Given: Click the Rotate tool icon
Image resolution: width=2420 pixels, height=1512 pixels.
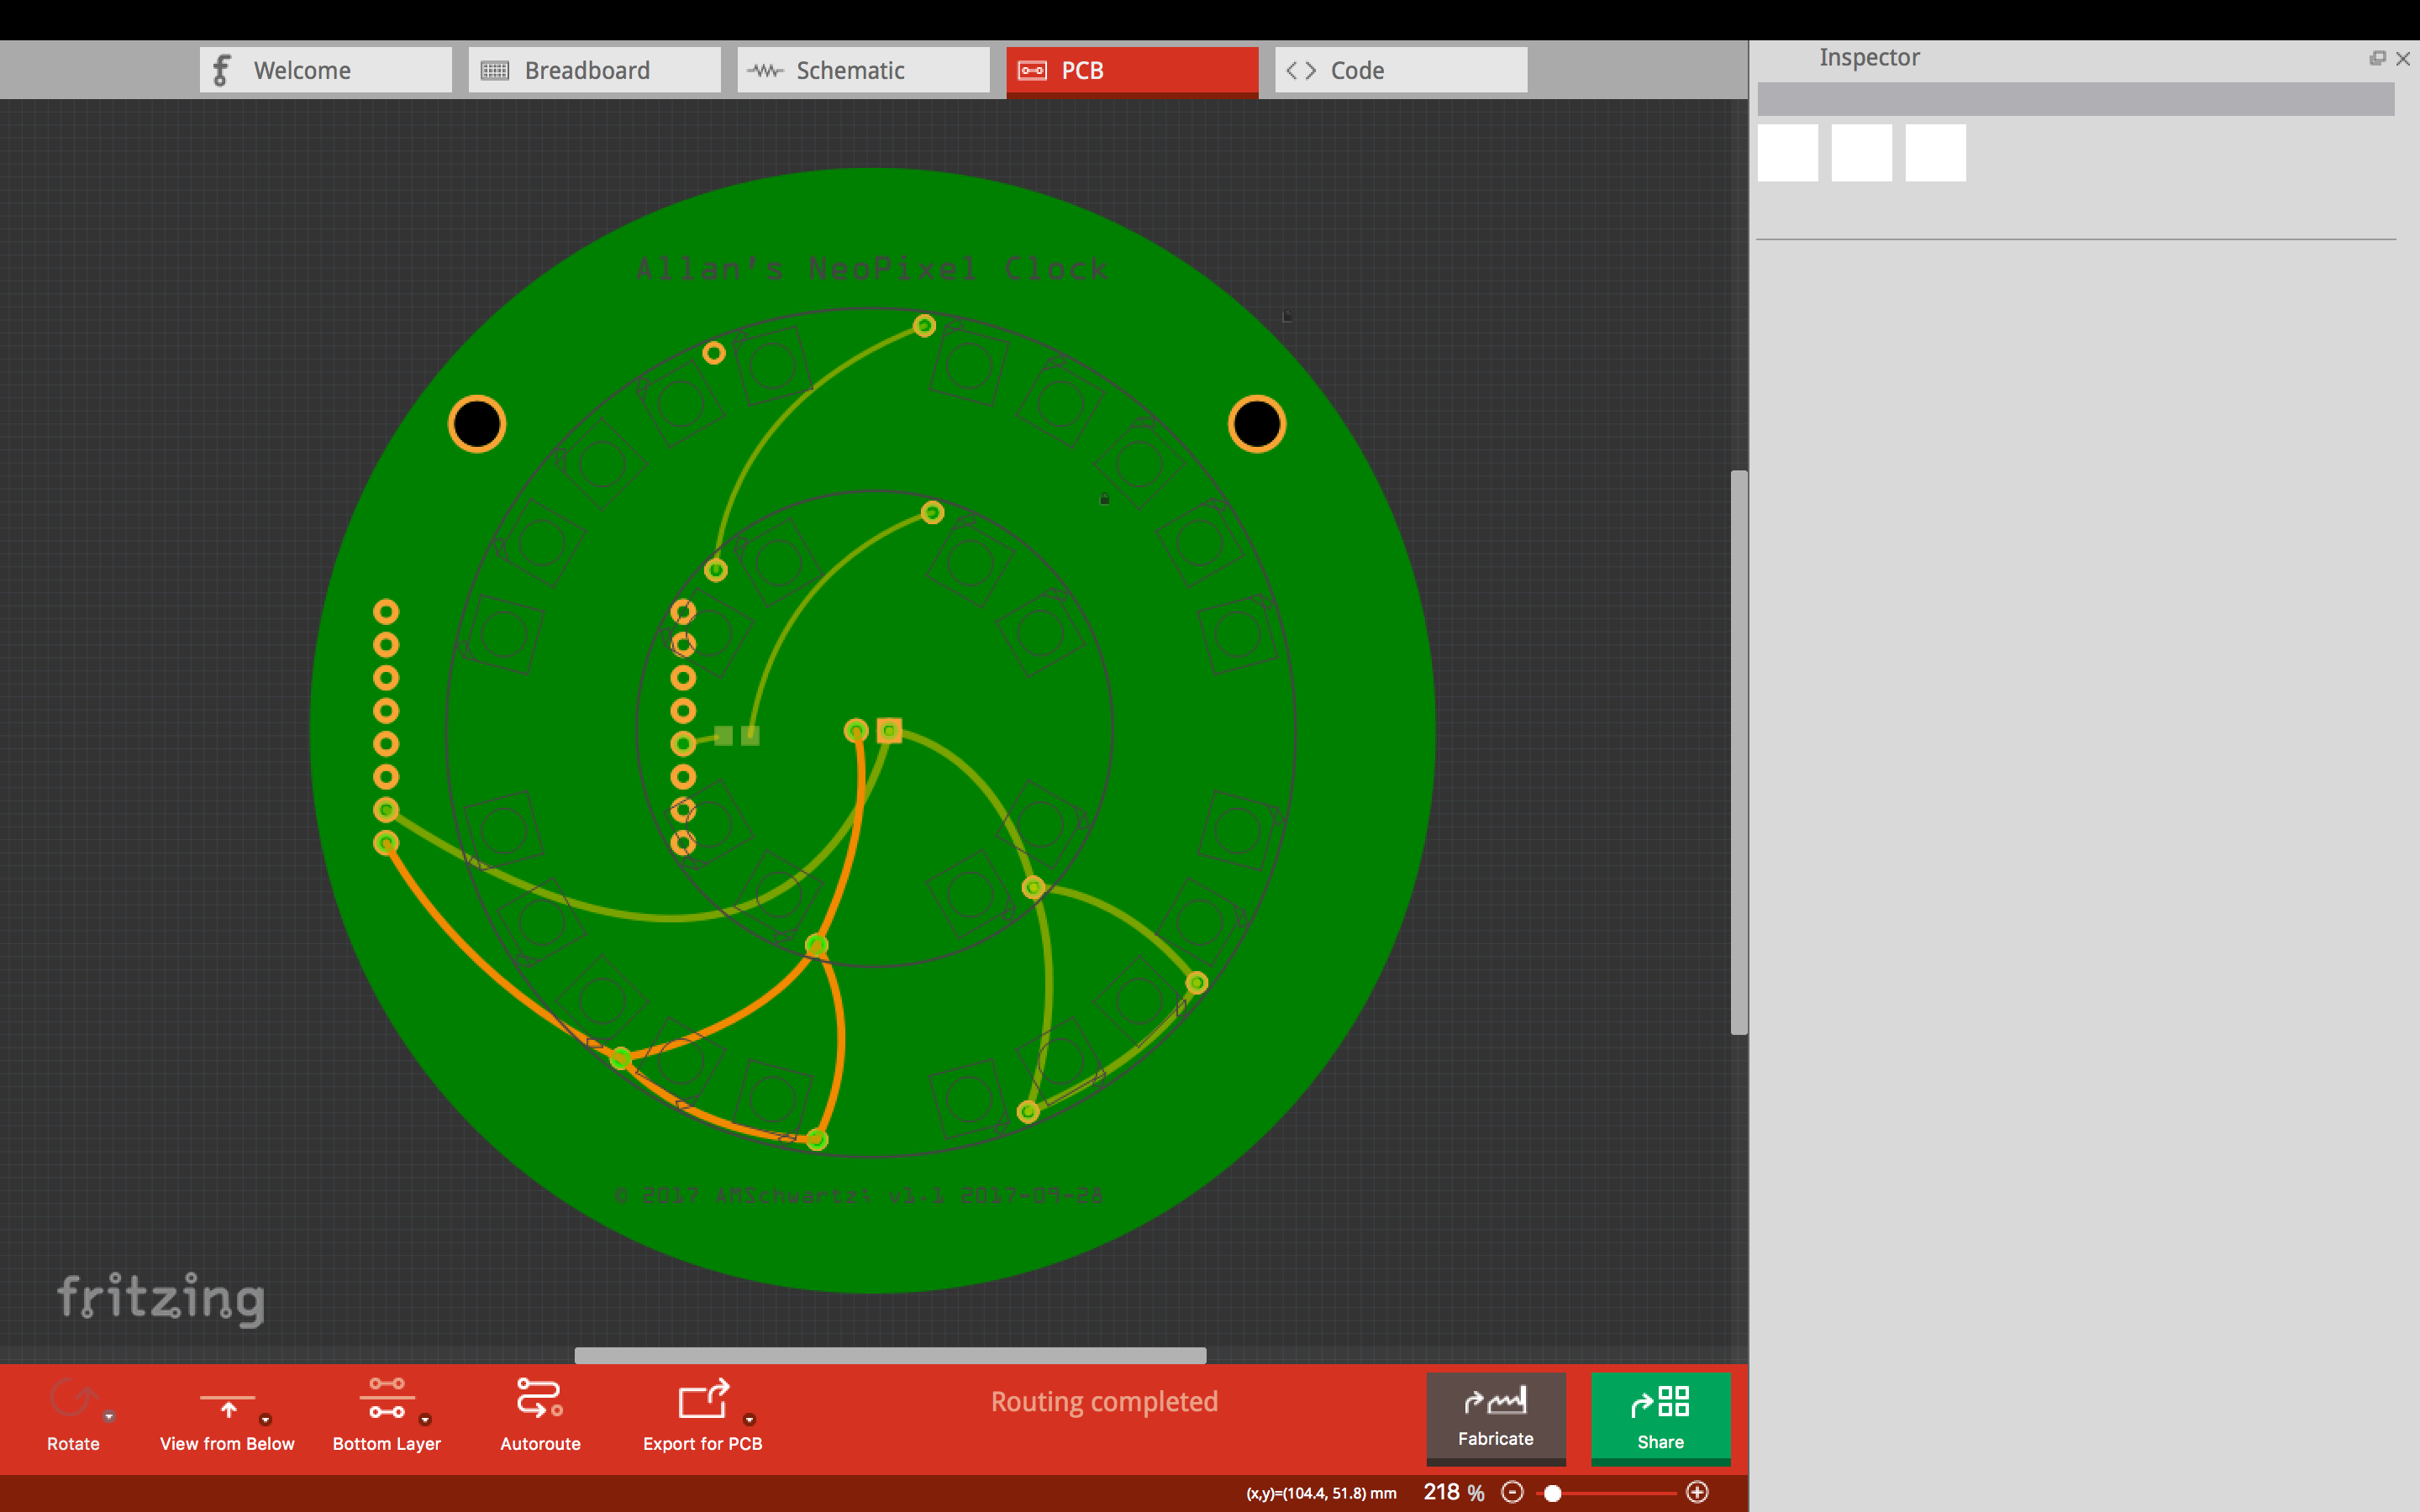Looking at the screenshot, I should [73, 1398].
